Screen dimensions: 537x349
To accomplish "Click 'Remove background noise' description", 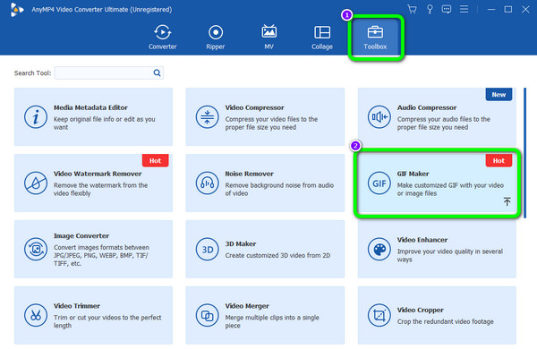I will (279, 189).
